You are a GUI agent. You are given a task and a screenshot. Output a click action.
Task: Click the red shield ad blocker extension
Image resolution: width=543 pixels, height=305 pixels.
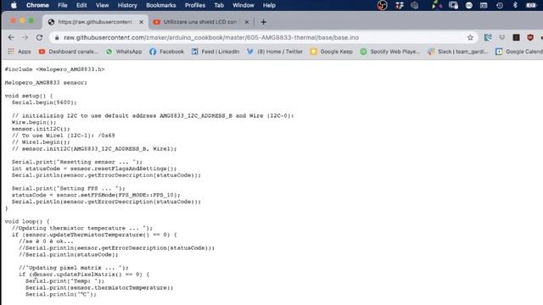click(x=530, y=37)
